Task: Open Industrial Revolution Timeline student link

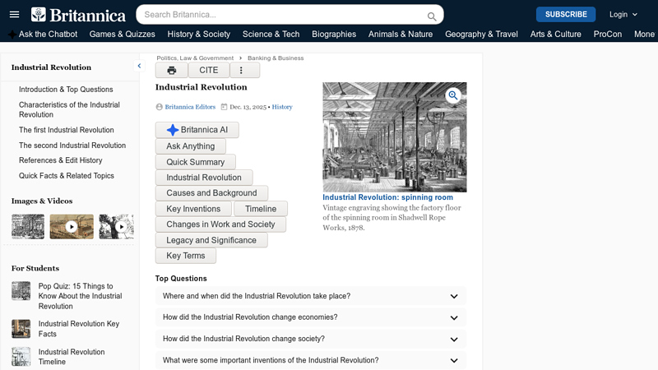Action: pyautogui.click(x=72, y=357)
